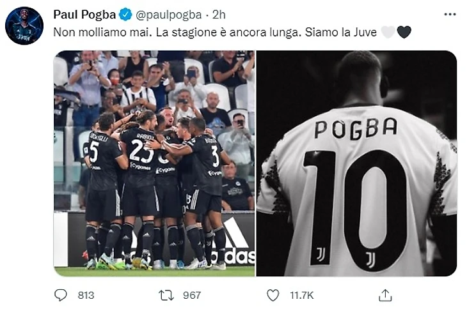This screenshot has width=467, height=309.
Task: Retweet this post using the arrows icon
Action: coord(166,295)
